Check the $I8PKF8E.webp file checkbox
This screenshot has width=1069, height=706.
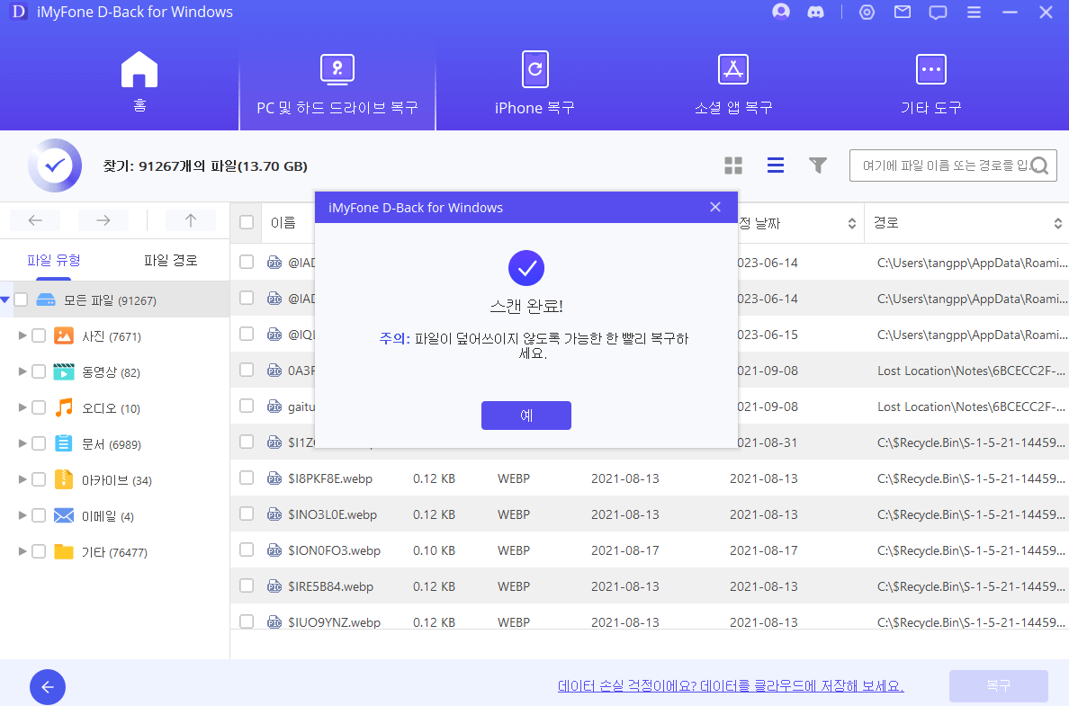tap(247, 478)
